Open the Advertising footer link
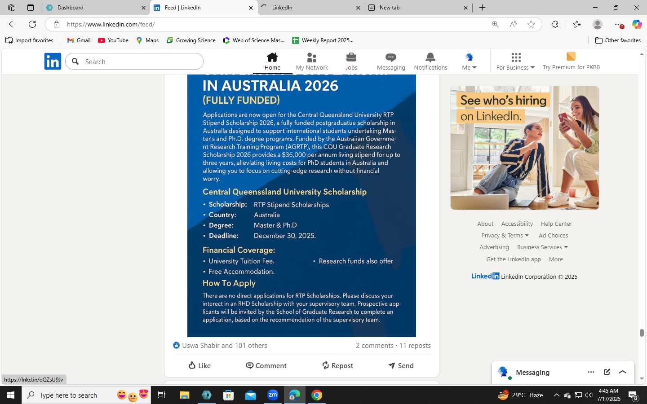Viewport: 647px width, 404px height. pos(494,247)
